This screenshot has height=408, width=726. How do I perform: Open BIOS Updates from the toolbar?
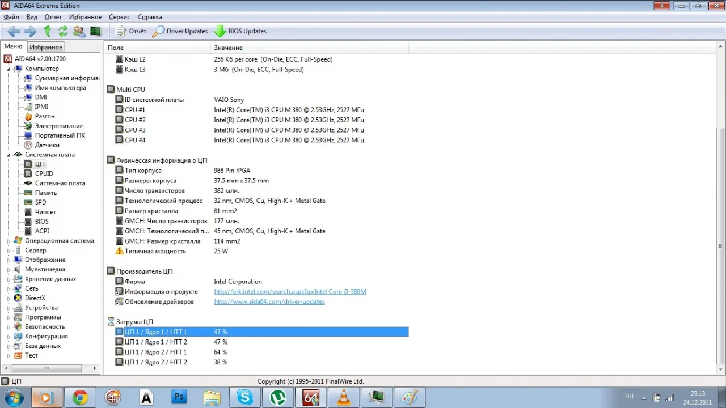point(240,32)
